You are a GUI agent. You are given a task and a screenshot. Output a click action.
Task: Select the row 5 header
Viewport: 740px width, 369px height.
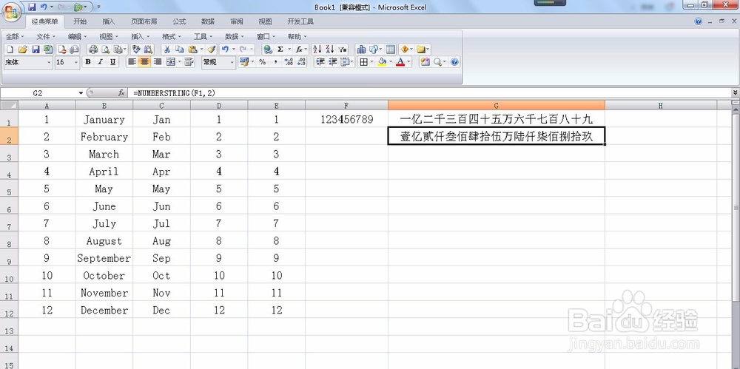pyautogui.click(x=9, y=189)
